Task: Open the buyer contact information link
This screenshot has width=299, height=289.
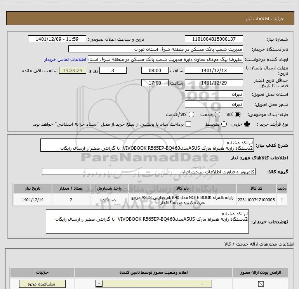Action: click(x=65, y=59)
